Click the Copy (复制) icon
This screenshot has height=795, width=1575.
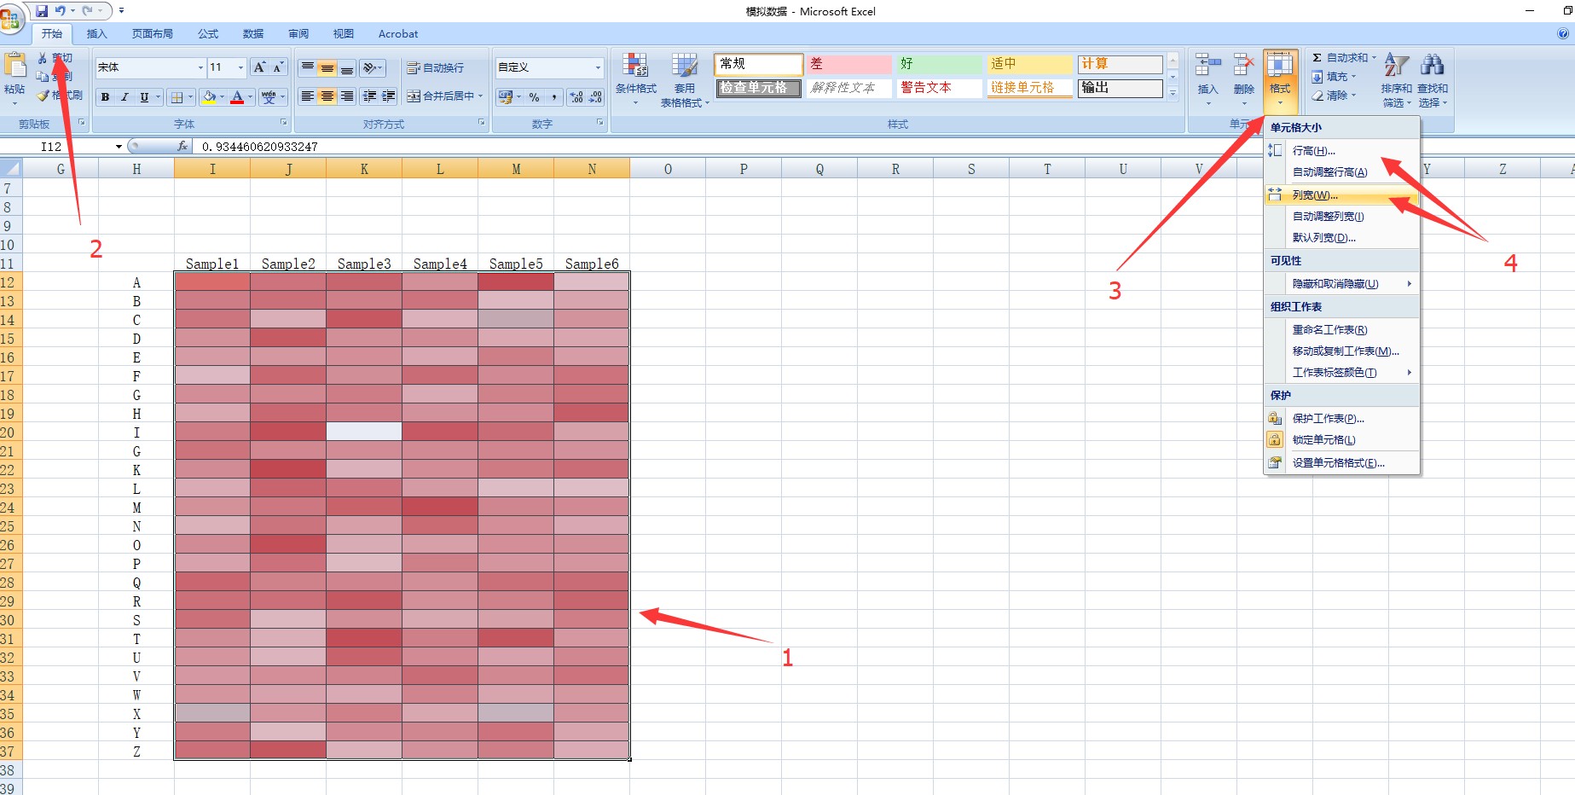tap(43, 77)
